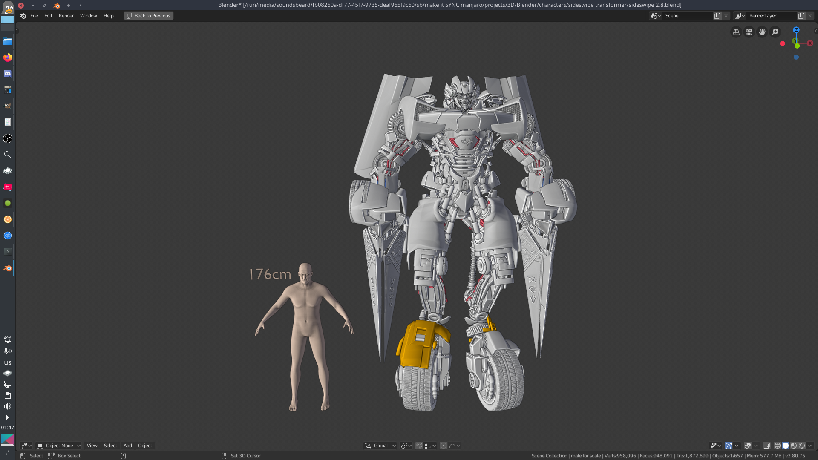Open the Blender logo app menu
Screen dimensions: 818x460
tap(23, 16)
